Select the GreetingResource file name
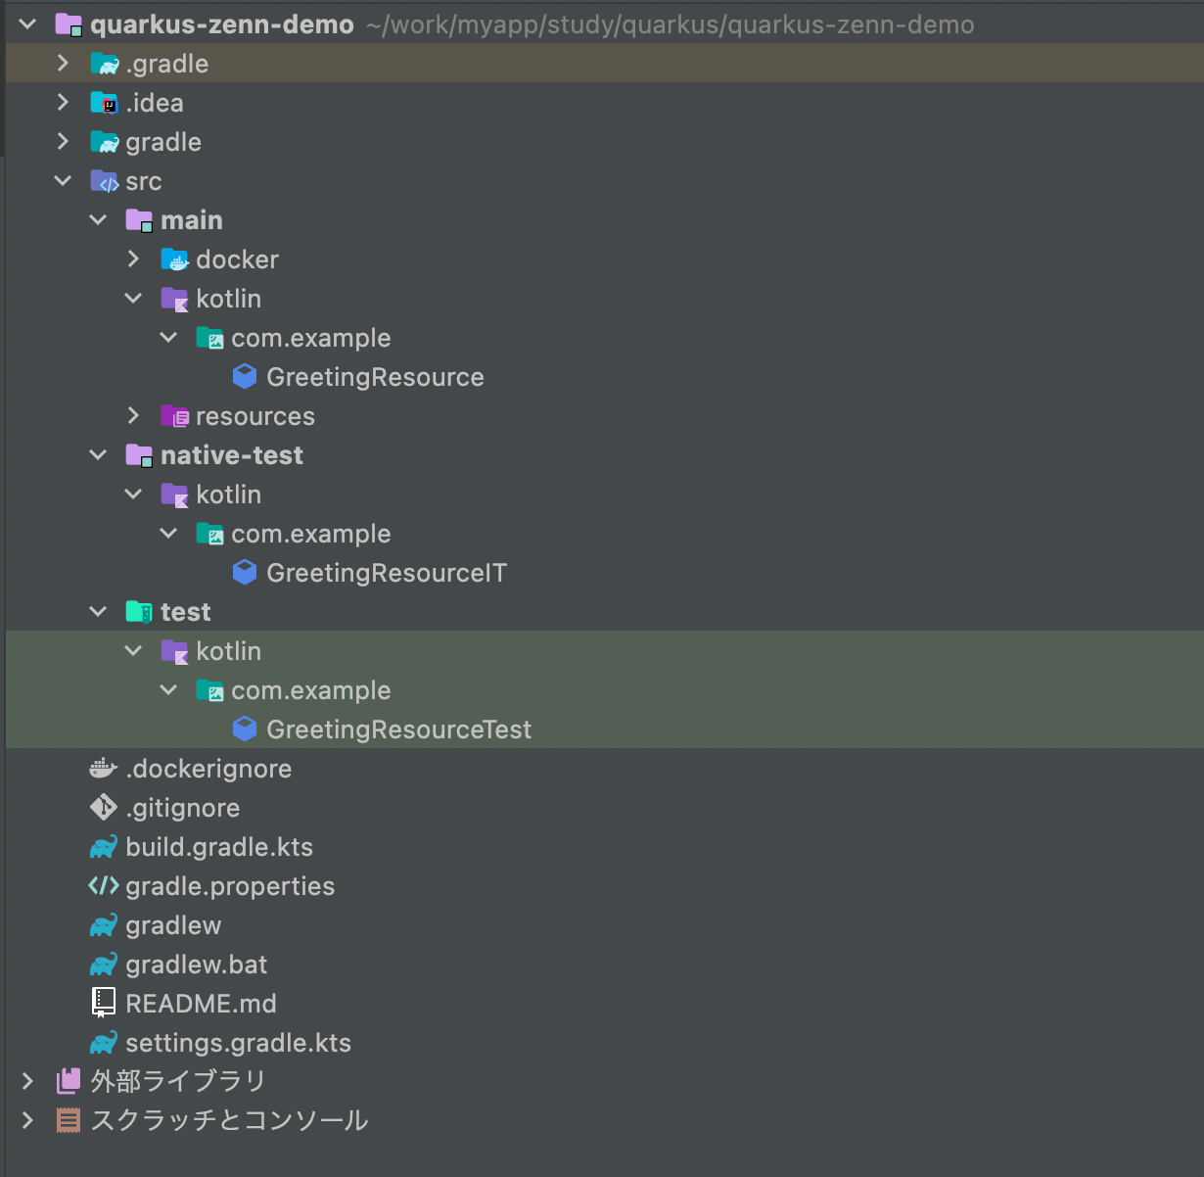The width and height of the screenshot is (1204, 1177). [x=375, y=377]
